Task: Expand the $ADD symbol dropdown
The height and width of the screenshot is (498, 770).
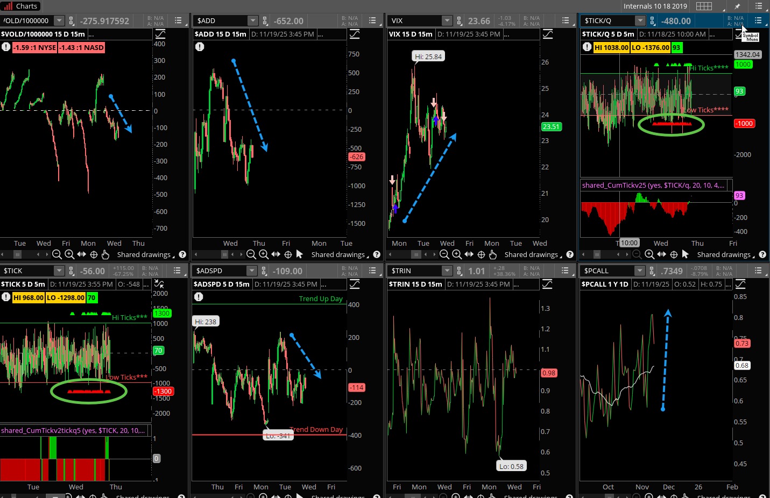Action: click(252, 20)
